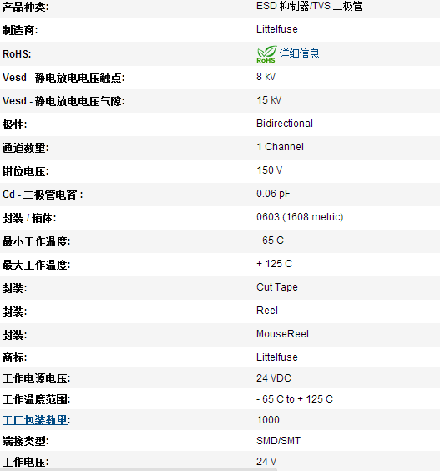Select the 1000 factory pack quantity value
Screen dimensions: 440x471
tap(268, 419)
